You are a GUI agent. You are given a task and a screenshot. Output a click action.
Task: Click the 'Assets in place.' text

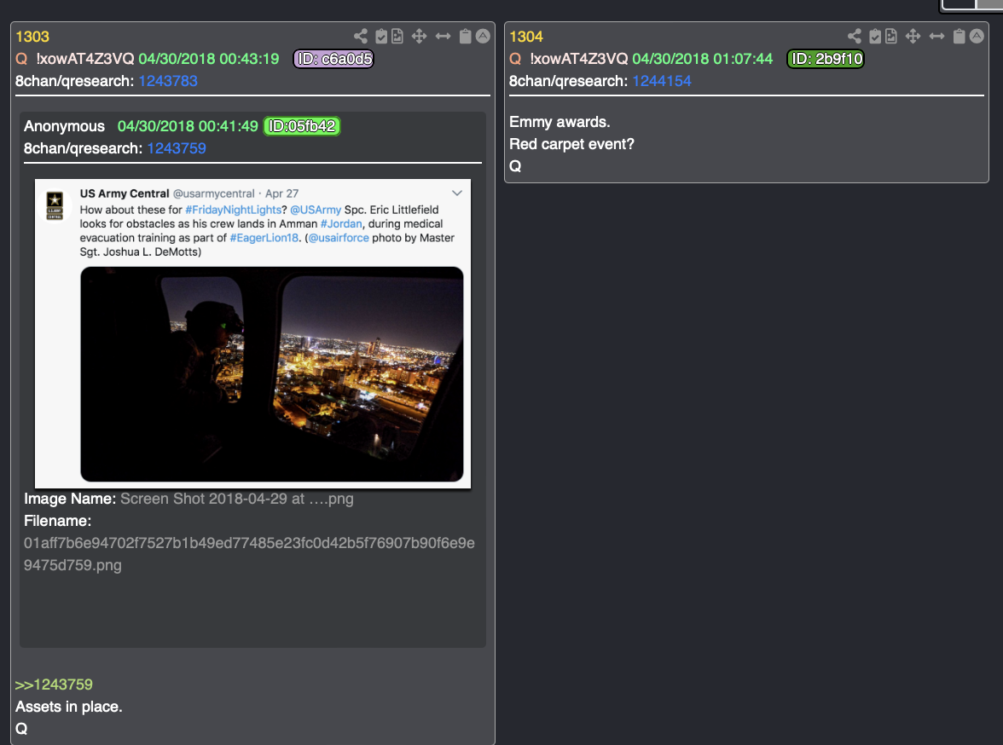point(69,707)
